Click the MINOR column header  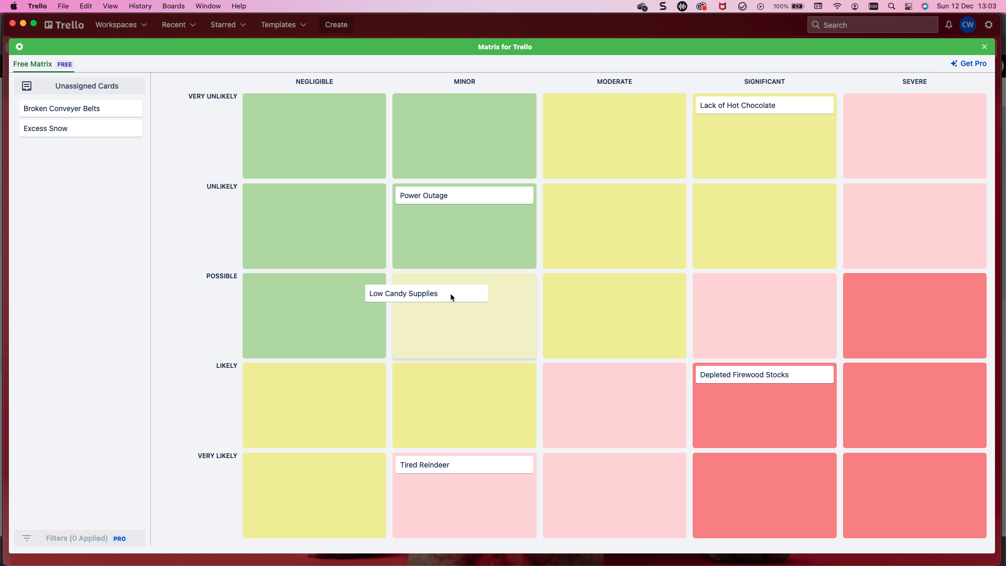pos(465,82)
